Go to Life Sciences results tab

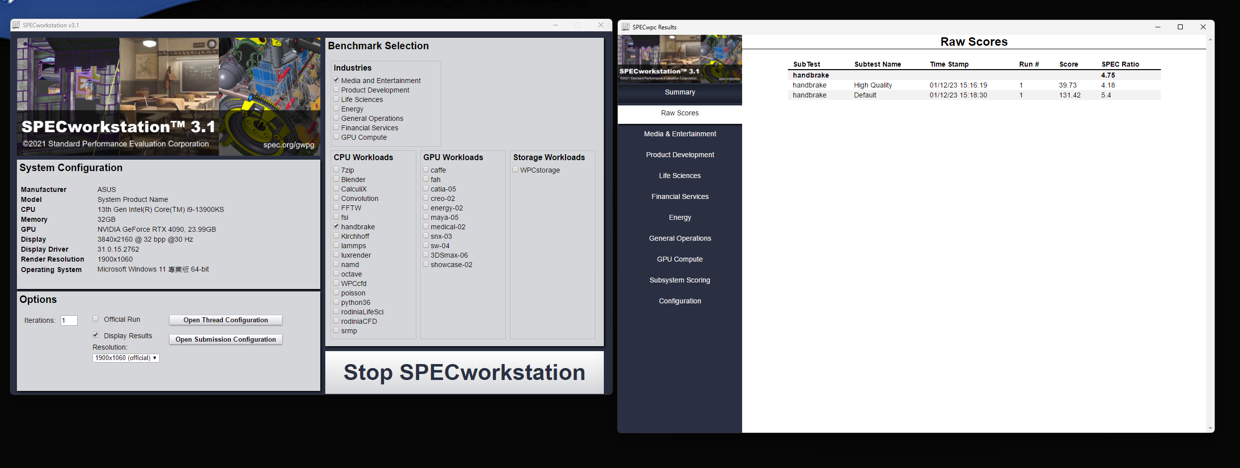coord(680,176)
